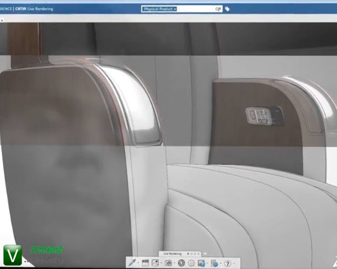Expand the action bar chevron
337x269 pixels.
(x=205, y=254)
